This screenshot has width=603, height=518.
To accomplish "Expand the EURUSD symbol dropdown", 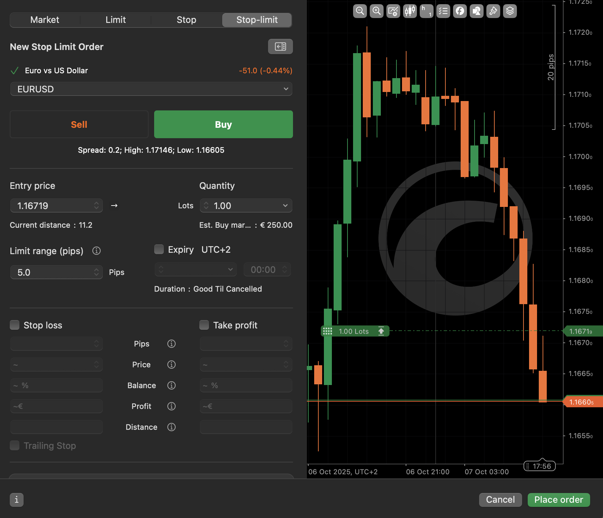I will pos(151,89).
